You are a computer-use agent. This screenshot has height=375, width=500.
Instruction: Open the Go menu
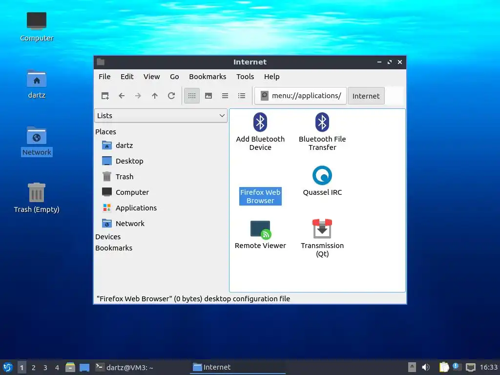point(174,77)
